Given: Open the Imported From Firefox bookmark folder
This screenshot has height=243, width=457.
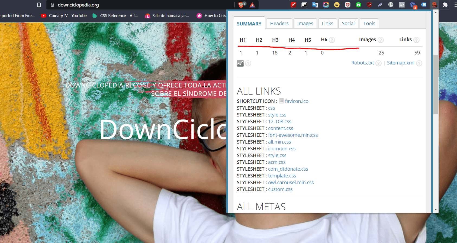Looking at the screenshot, I should (x=17, y=16).
